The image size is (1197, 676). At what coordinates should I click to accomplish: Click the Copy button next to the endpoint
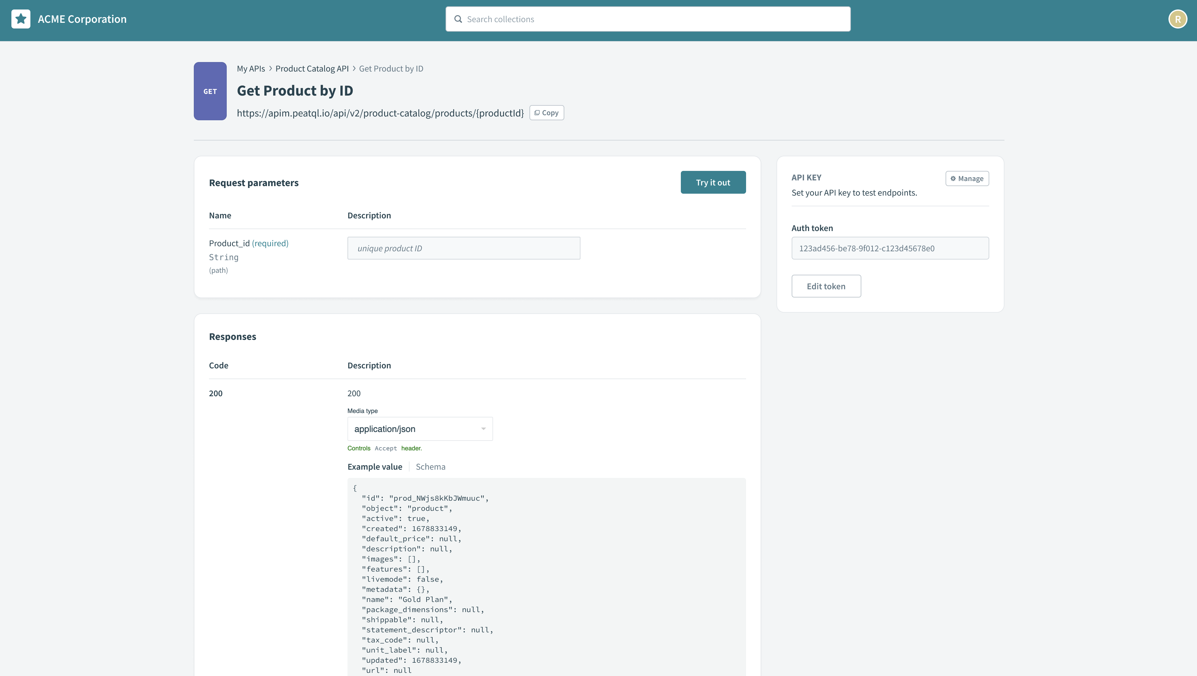point(547,113)
